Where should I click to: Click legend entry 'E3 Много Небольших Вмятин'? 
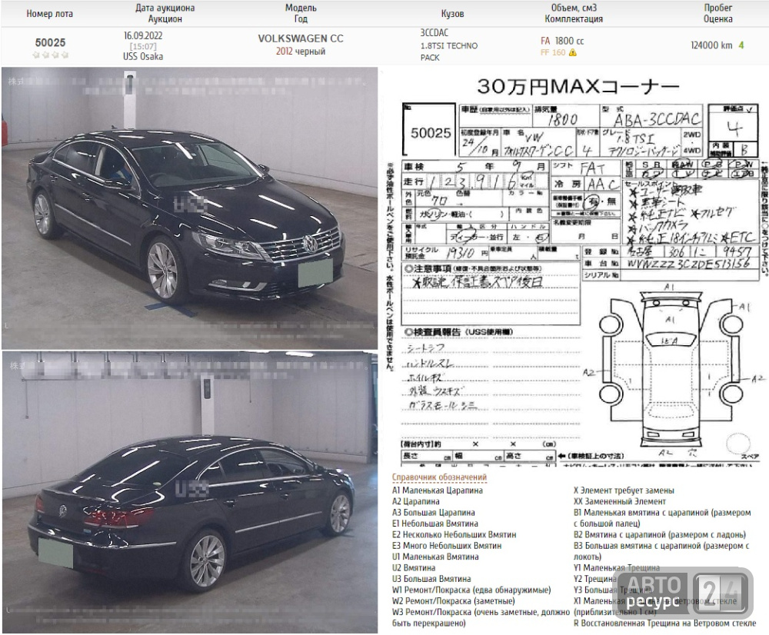(x=446, y=545)
